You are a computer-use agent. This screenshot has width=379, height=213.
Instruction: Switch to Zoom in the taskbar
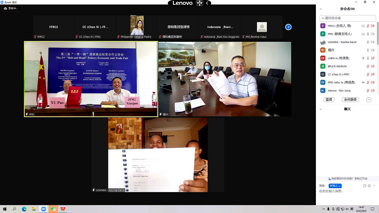[x=44, y=209]
